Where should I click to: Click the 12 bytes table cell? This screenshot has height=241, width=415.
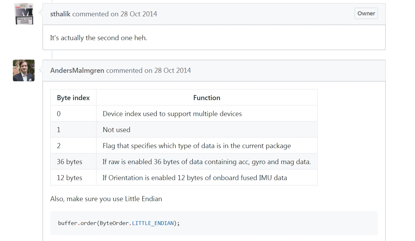click(x=69, y=177)
